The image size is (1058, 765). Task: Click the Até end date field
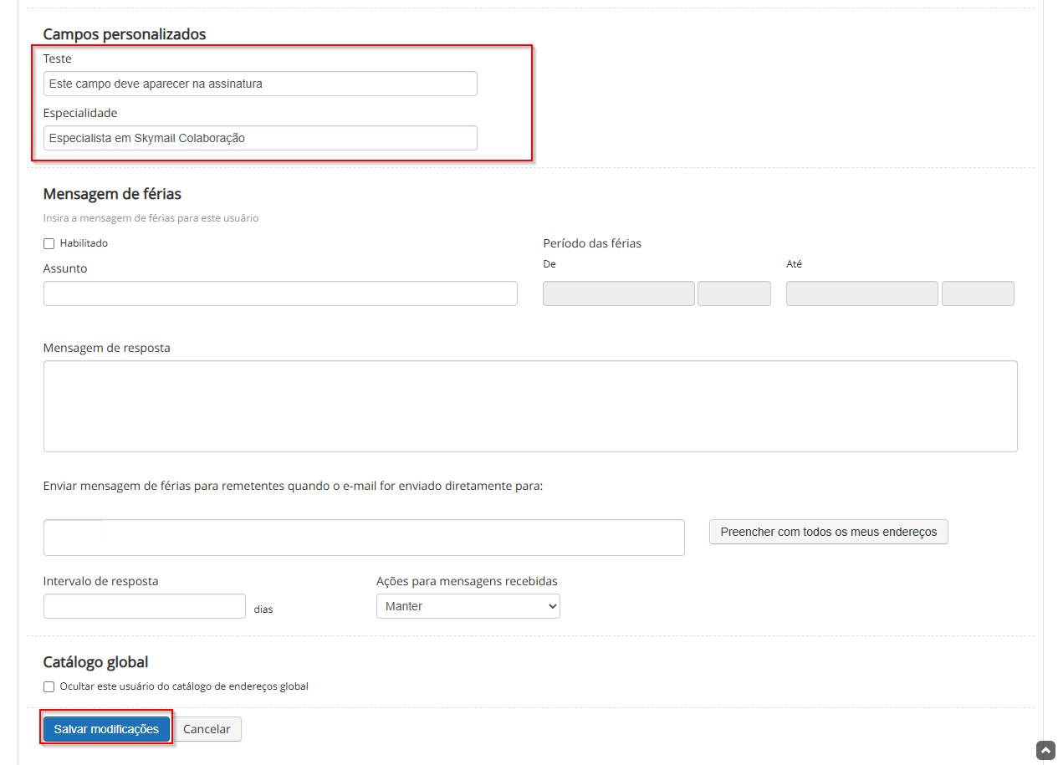pyautogui.click(x=861, y=293)
